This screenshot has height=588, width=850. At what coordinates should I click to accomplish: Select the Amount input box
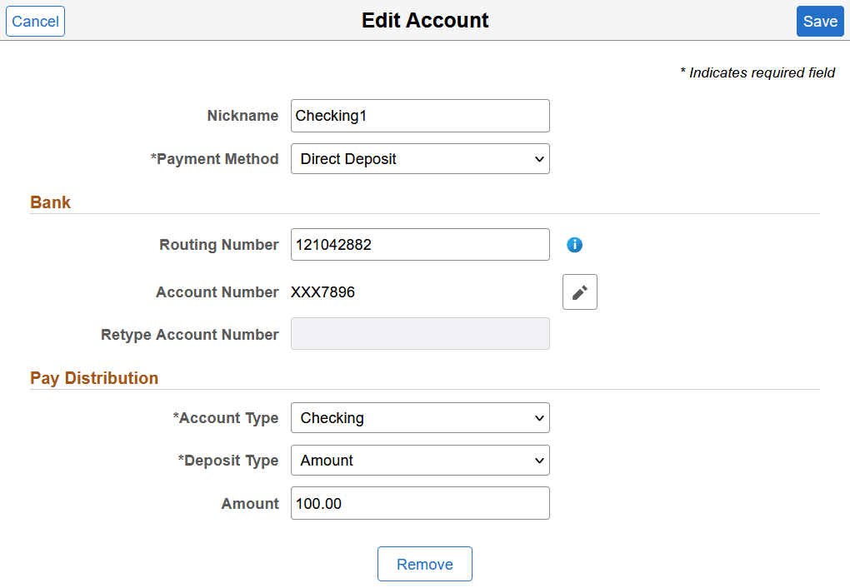tap(420, 503)
